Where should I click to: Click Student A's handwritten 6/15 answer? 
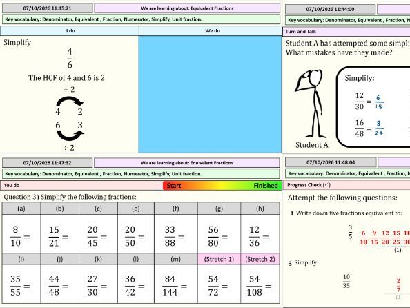pyautogui.click(x=379, y=102)
